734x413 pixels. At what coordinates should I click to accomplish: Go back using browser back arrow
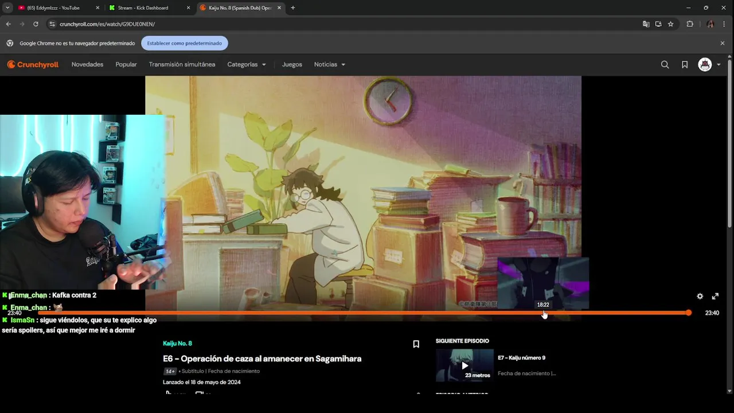[8, 24]
